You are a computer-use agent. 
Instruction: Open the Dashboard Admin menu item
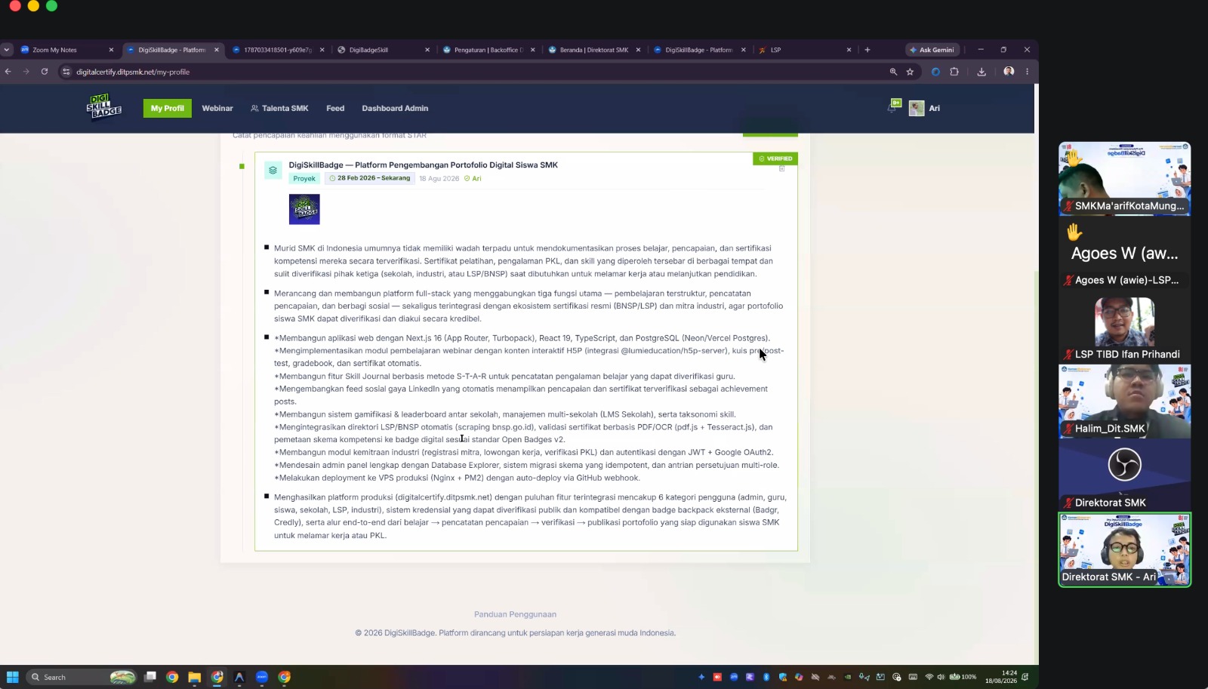[395, 108]
